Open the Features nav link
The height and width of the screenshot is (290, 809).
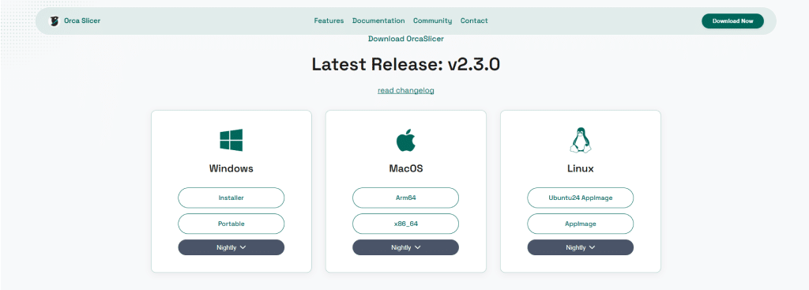point(329,21)
